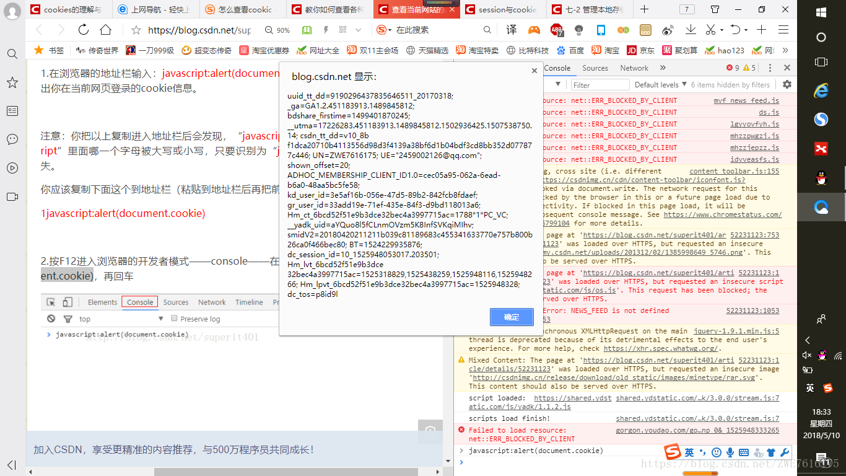
Task: Click the undo closed tab arrow icon
Action: 735,30
